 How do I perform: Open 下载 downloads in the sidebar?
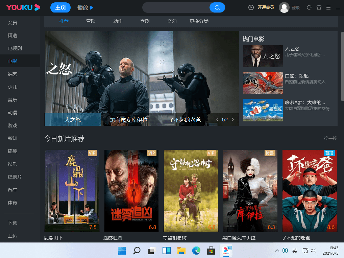pos(13,223)
